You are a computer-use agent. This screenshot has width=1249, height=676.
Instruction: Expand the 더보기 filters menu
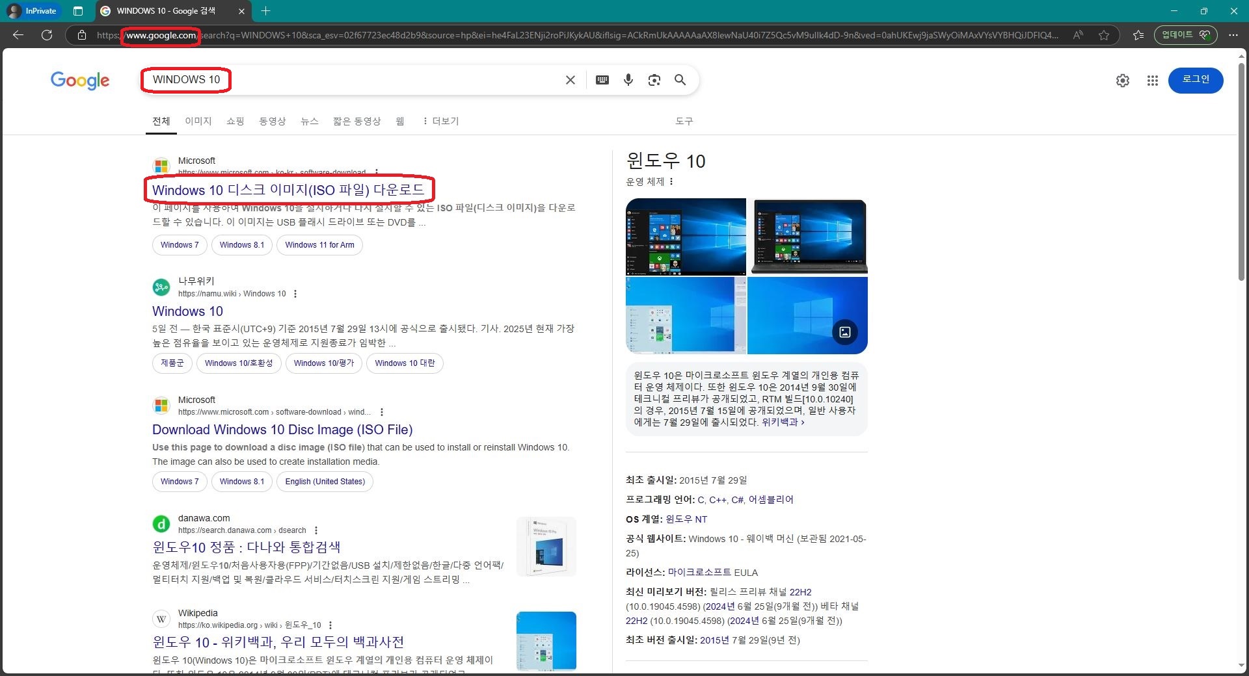coord(441,122)
